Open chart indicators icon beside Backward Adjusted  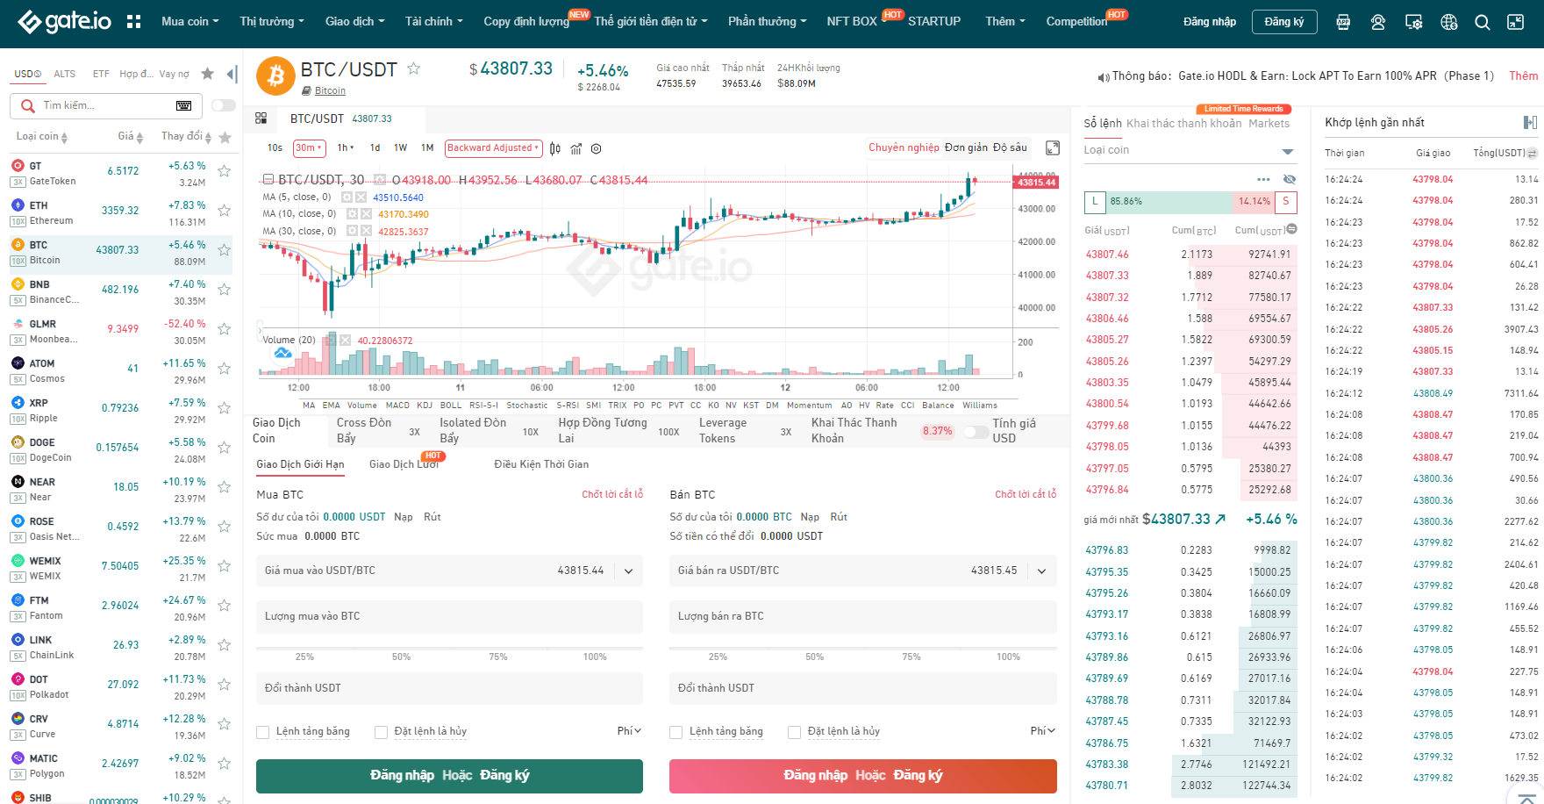click(x=575, y=148)
